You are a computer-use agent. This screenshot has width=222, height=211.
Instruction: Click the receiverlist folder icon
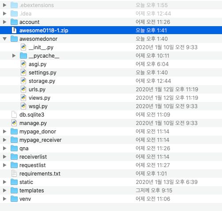point(14,157)
